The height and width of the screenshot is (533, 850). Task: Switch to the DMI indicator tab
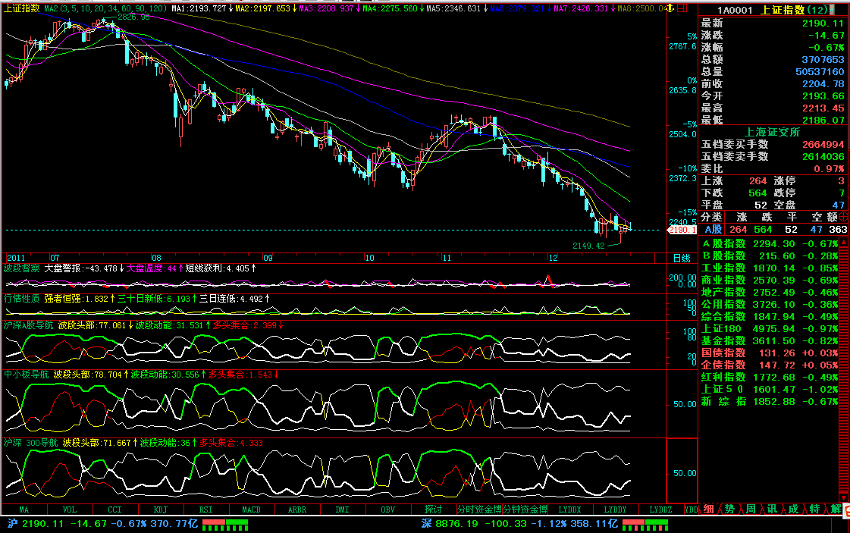pos(343,509)
